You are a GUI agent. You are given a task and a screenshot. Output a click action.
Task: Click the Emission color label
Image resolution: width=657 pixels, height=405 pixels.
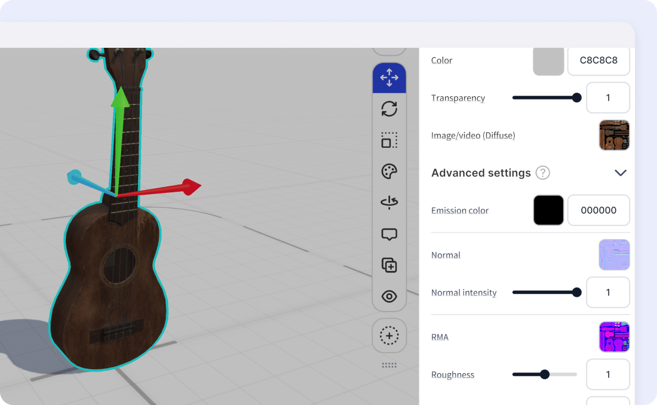coord(459,210)
